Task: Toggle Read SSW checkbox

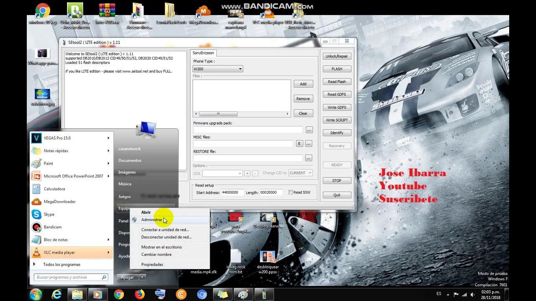Action: point(291,192)
